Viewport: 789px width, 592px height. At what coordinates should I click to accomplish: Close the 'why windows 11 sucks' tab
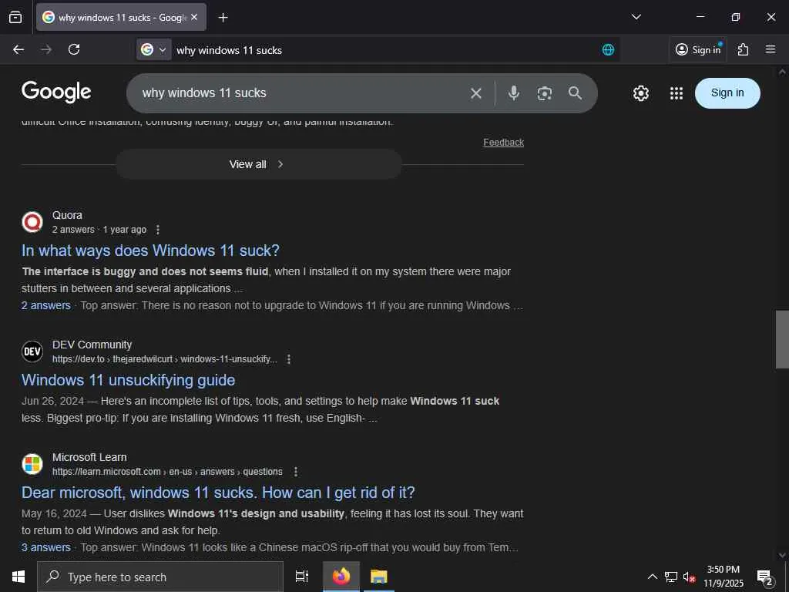(194, 17)
